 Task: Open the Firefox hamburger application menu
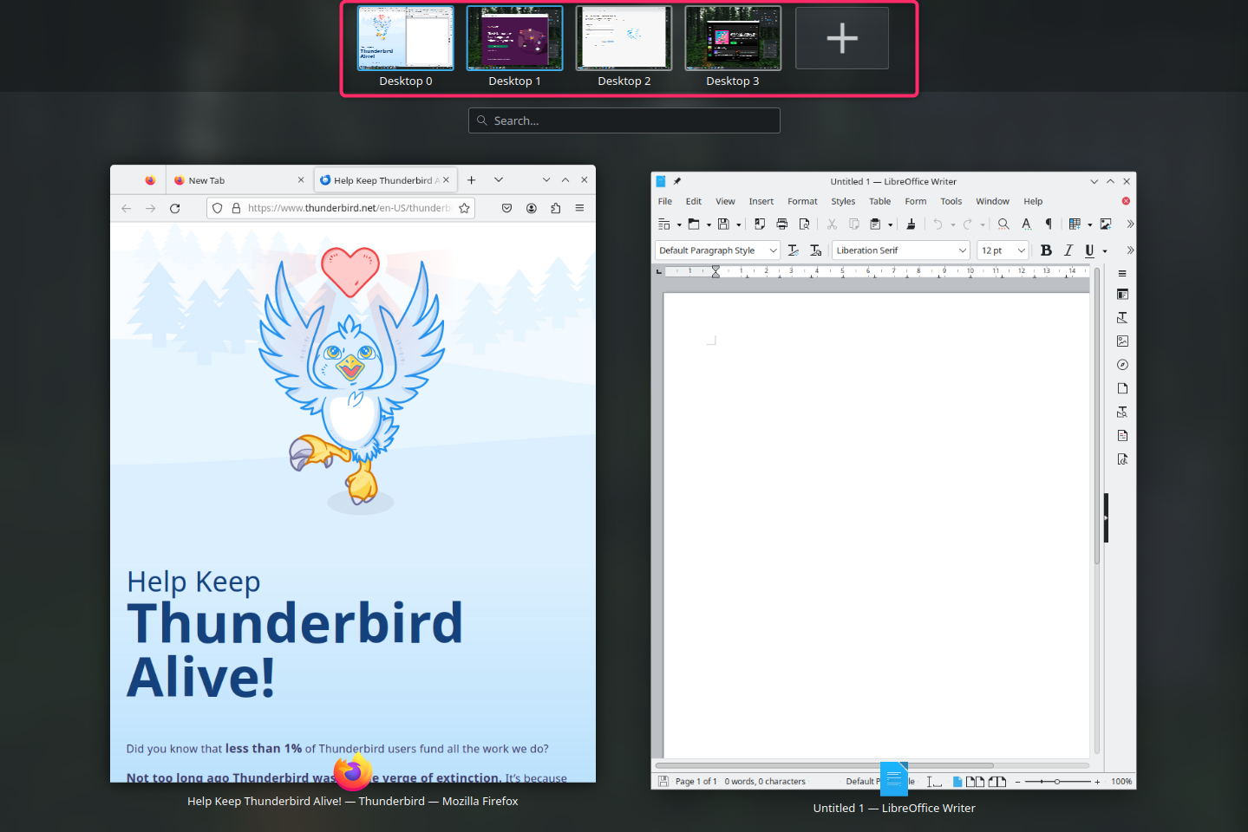click(x=579, y=208)
